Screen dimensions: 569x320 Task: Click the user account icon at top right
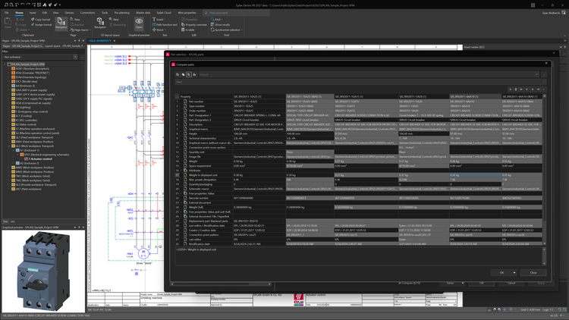tap(564, 13)
